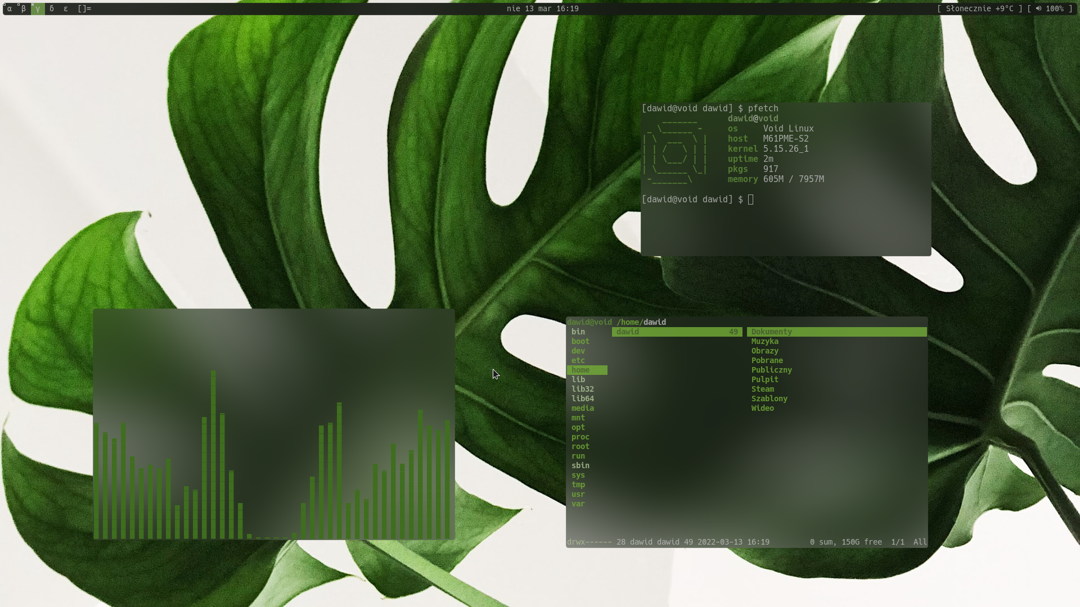Select the usr directory in root listing
Image resolution: width=1080 pixels, height=607 pixels.
[578, 495]
